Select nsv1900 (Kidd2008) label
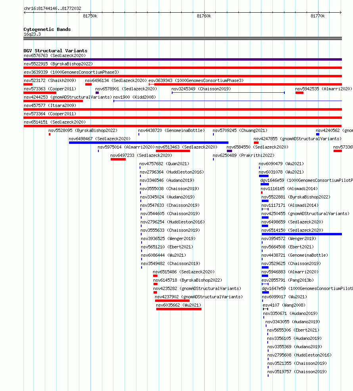 (x=134, y=97)
